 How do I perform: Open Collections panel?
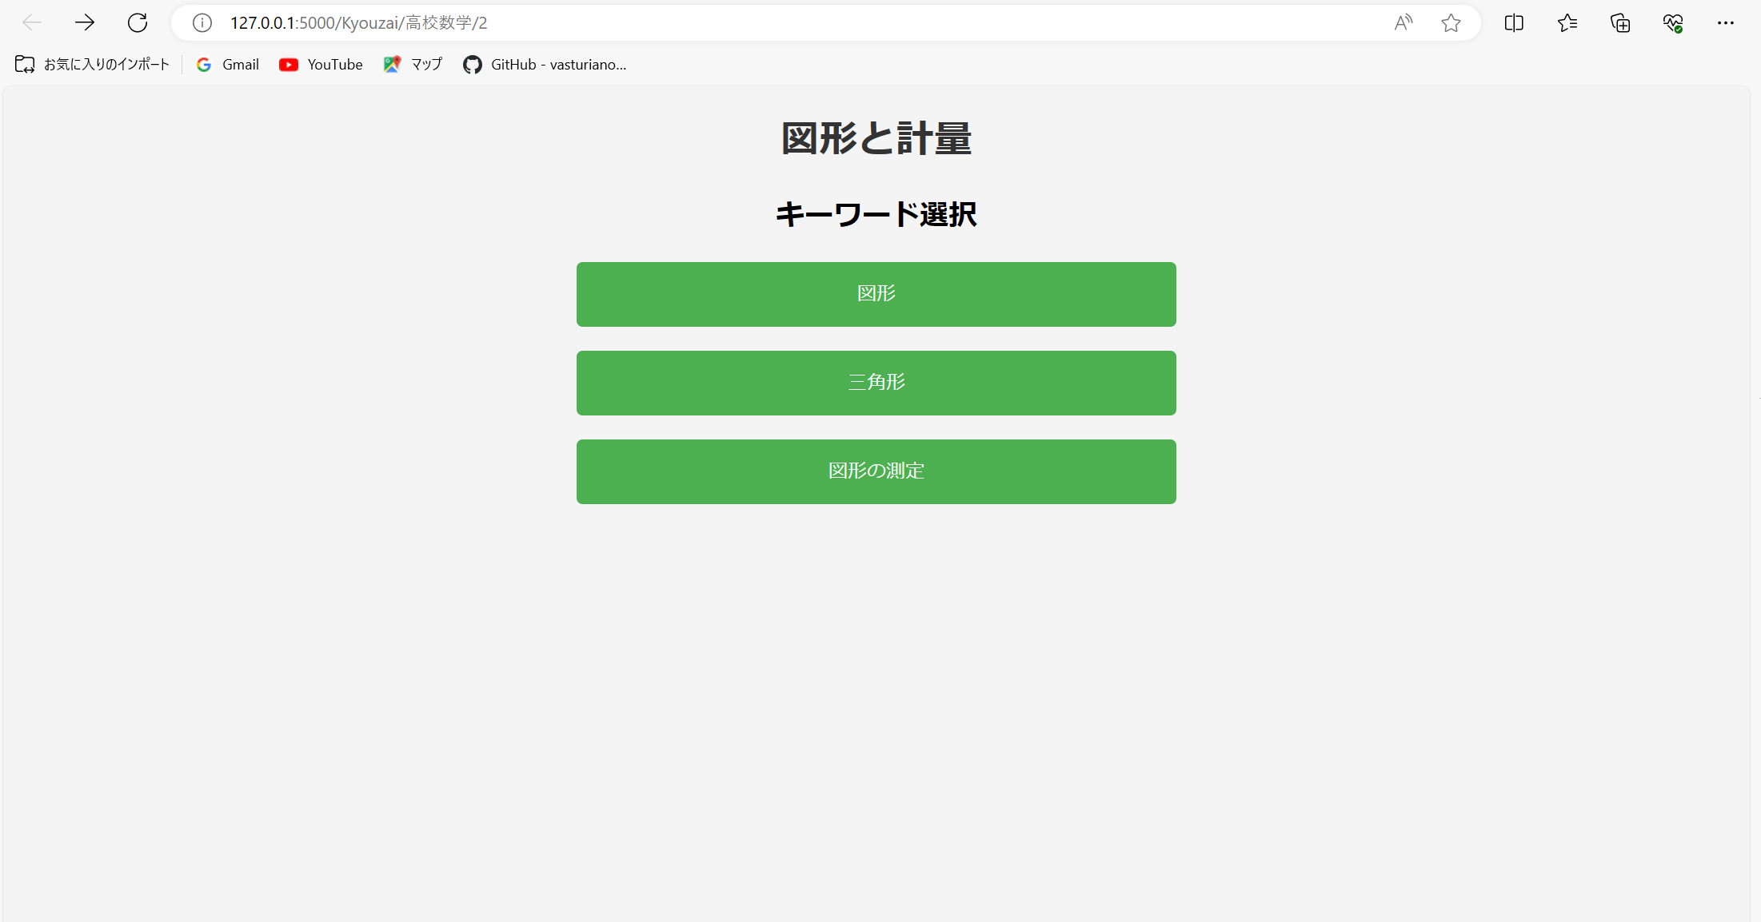[x=1620, y=22]
